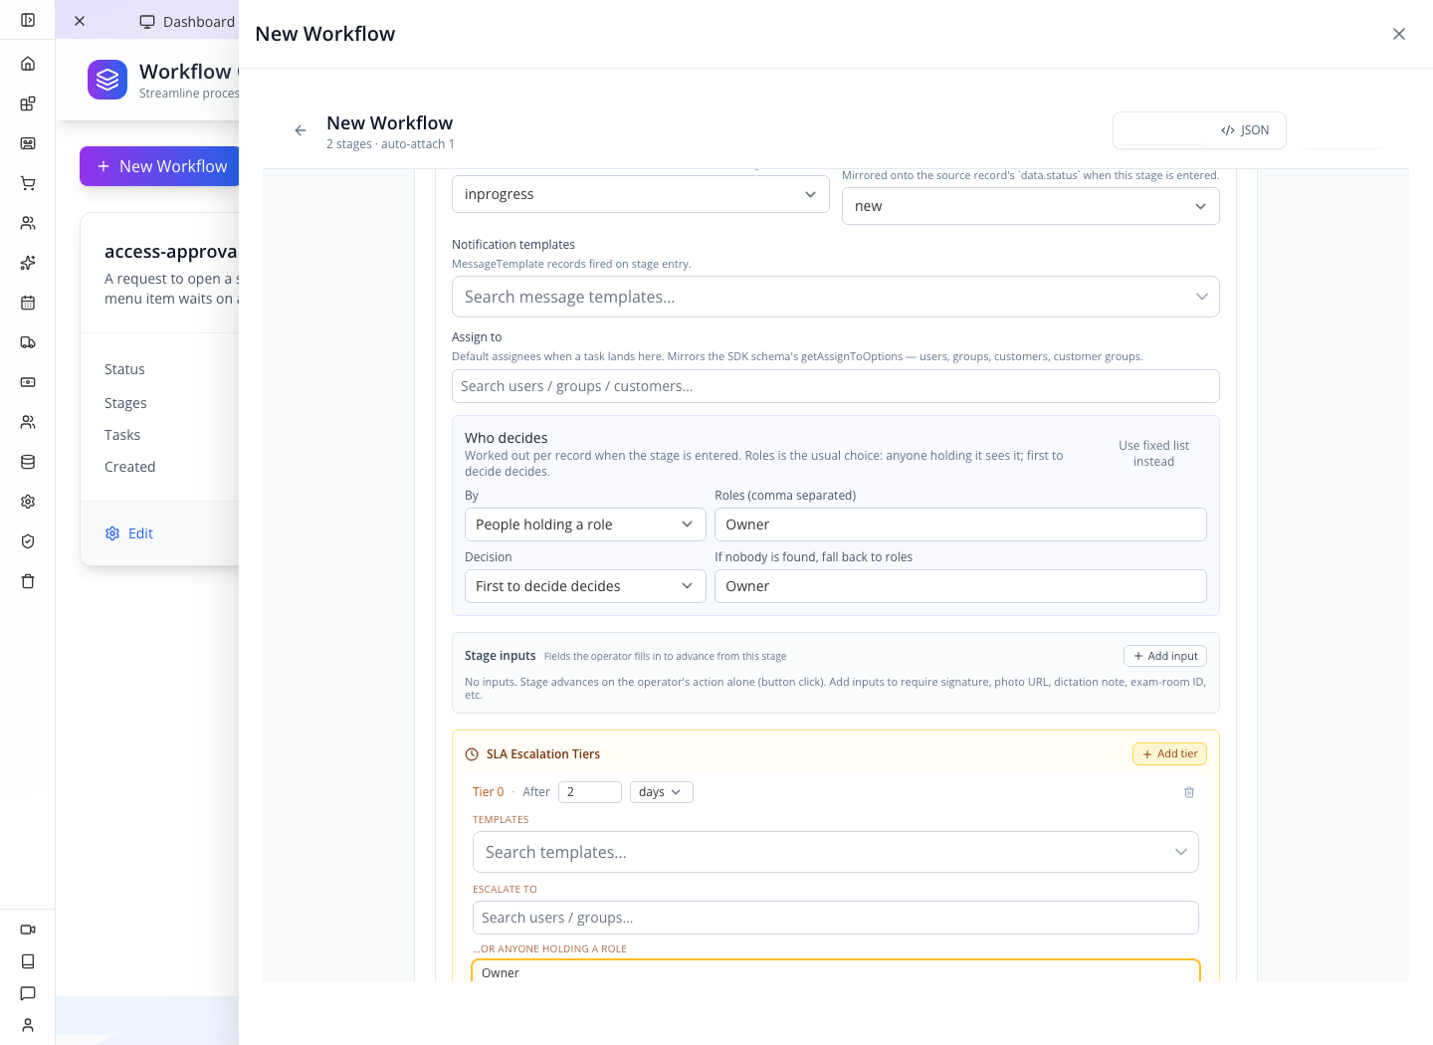Open the shopping cart sidebar icon
Viewport: 1433px width, 1045px height.
(28, 183)
